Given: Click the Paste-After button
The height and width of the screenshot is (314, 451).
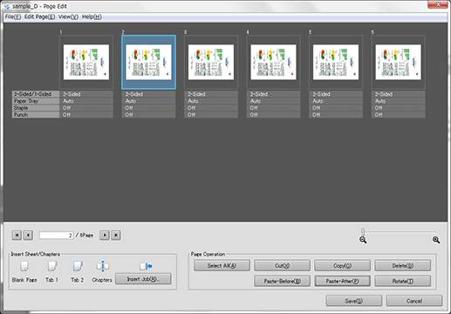Looking at the screenshot, I should pos(343,281).
